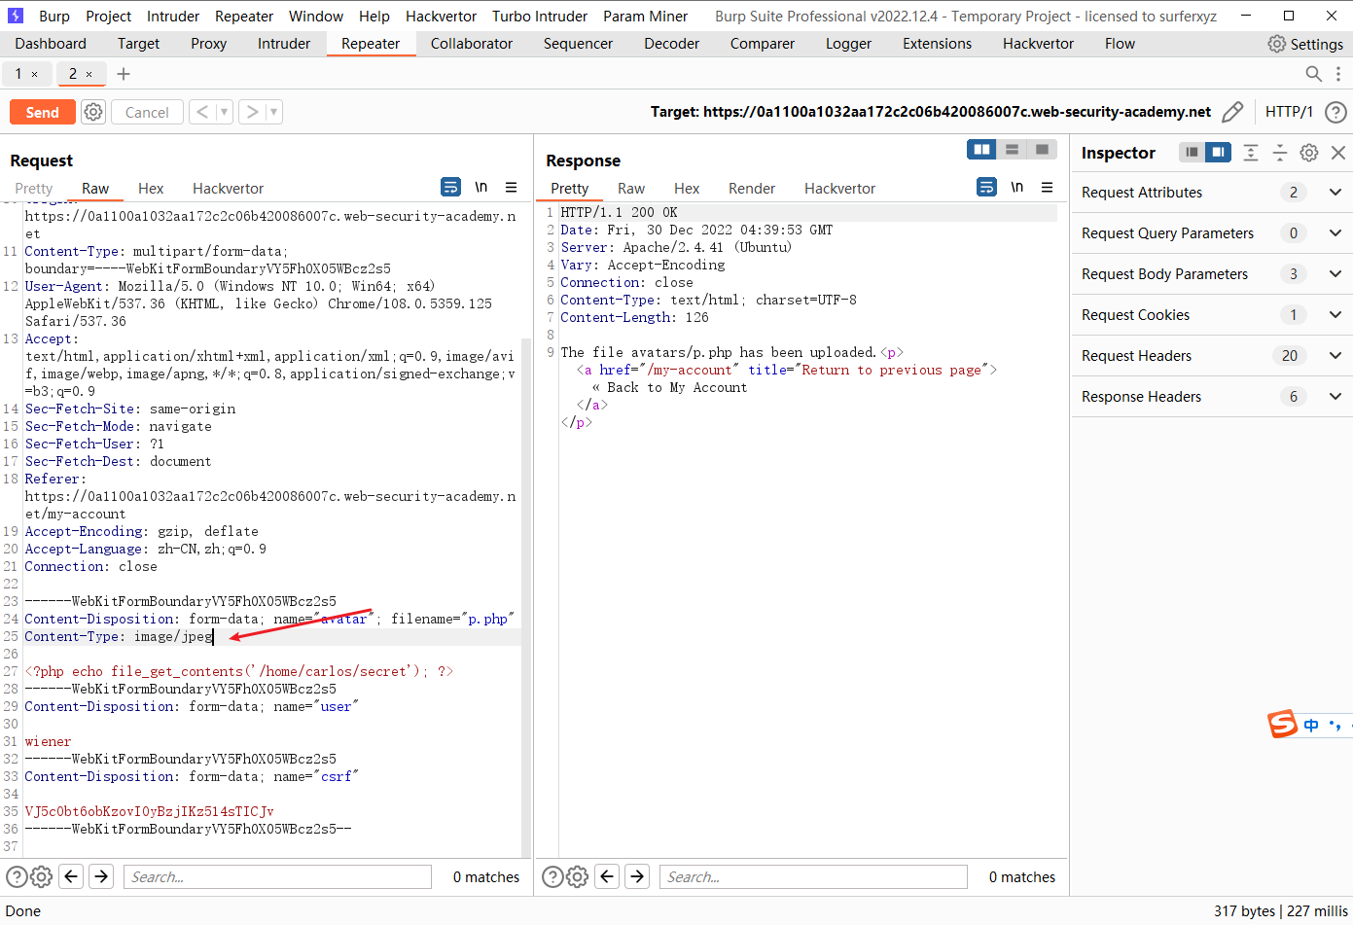Open the Repeater send options gear

point(93,112)
